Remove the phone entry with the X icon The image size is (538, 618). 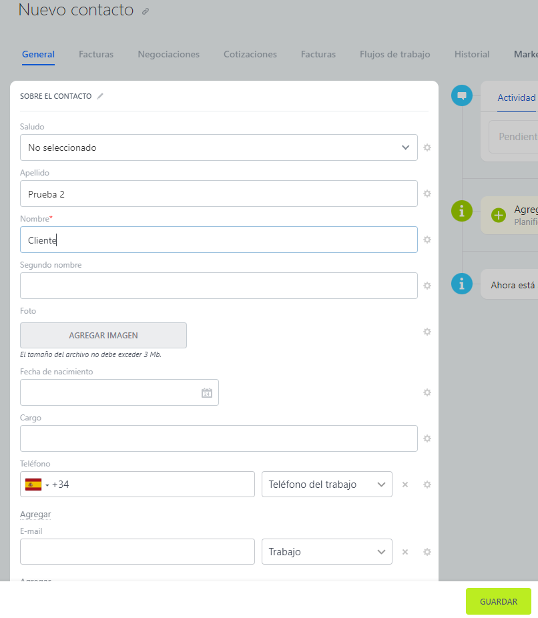(x=405, y=485)
